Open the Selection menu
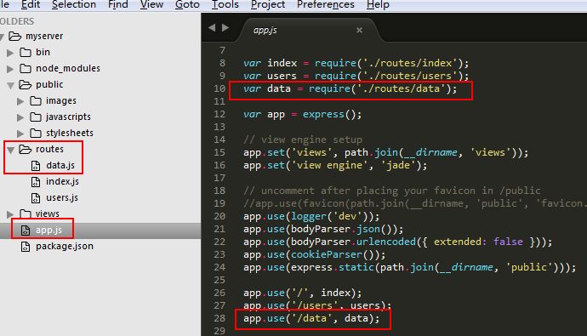Image resolution: width=587 pixels, height=336 pixels. point(74,4)
